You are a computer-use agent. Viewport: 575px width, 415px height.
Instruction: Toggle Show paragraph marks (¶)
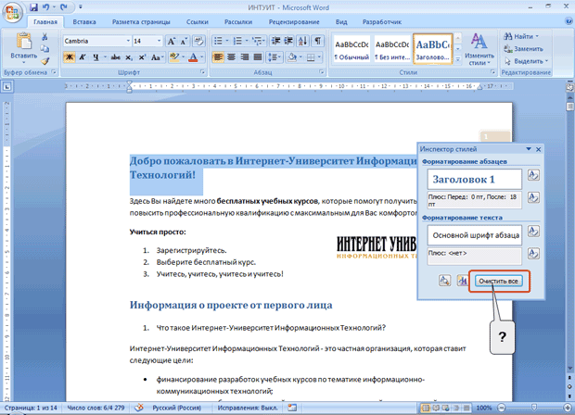(317, 41)
